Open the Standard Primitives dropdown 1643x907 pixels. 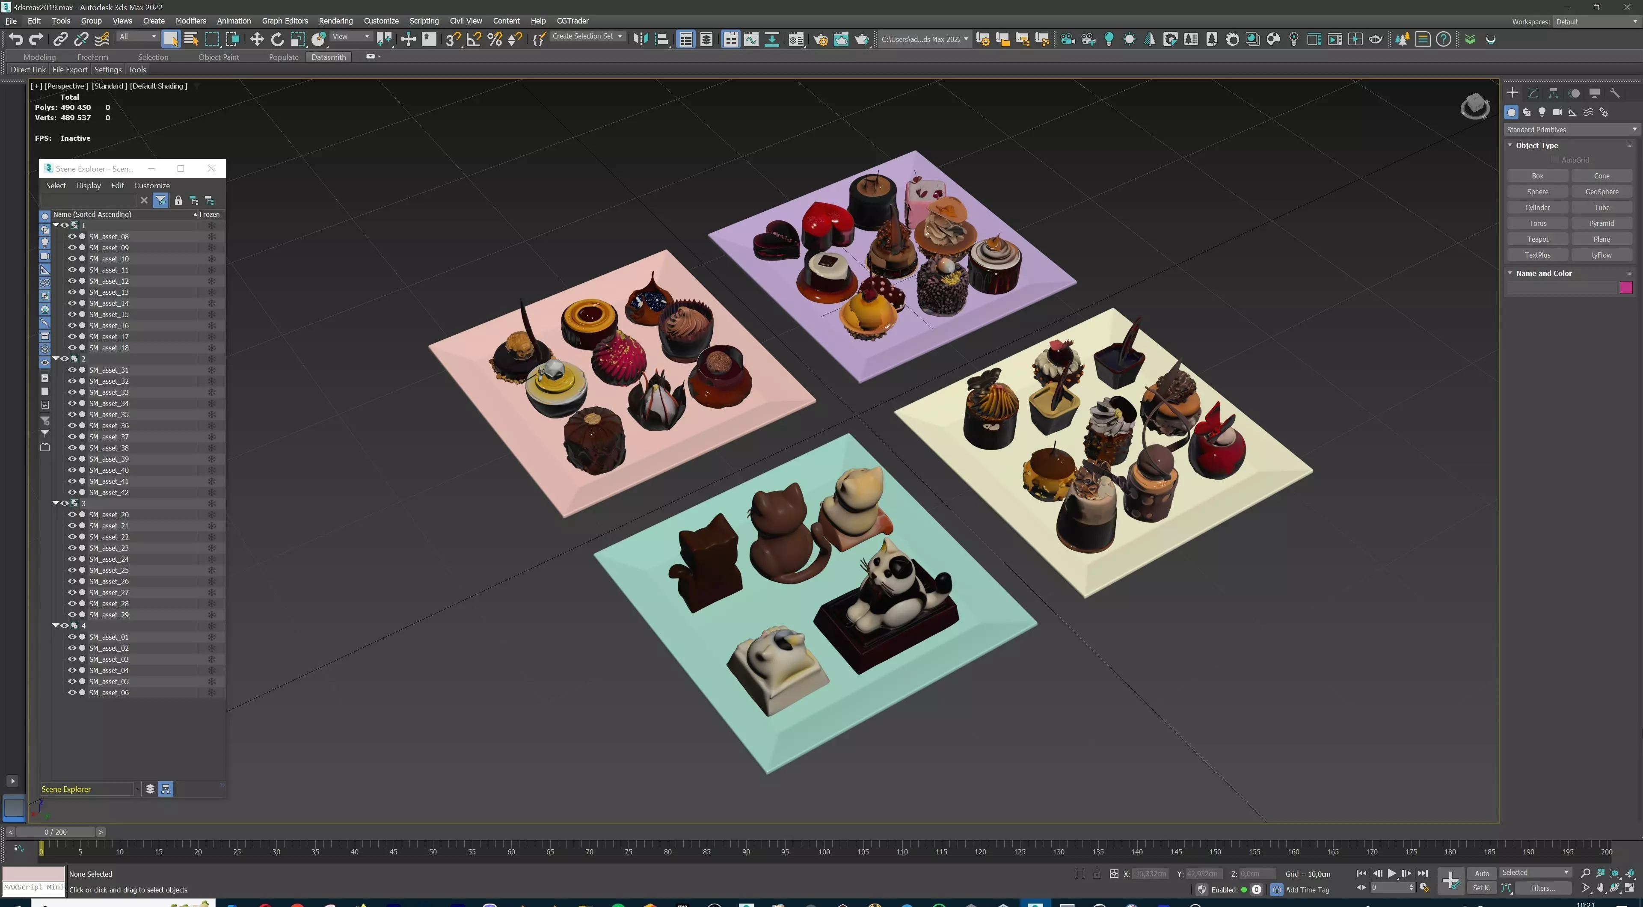click(x=1572, y=130)
